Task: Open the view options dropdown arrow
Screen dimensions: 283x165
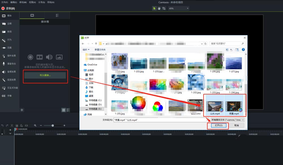Action: click(231, 50)
